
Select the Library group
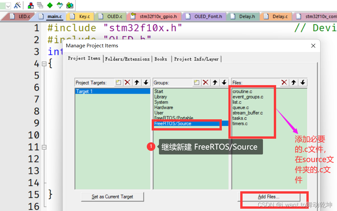click(x=161, y=97)
